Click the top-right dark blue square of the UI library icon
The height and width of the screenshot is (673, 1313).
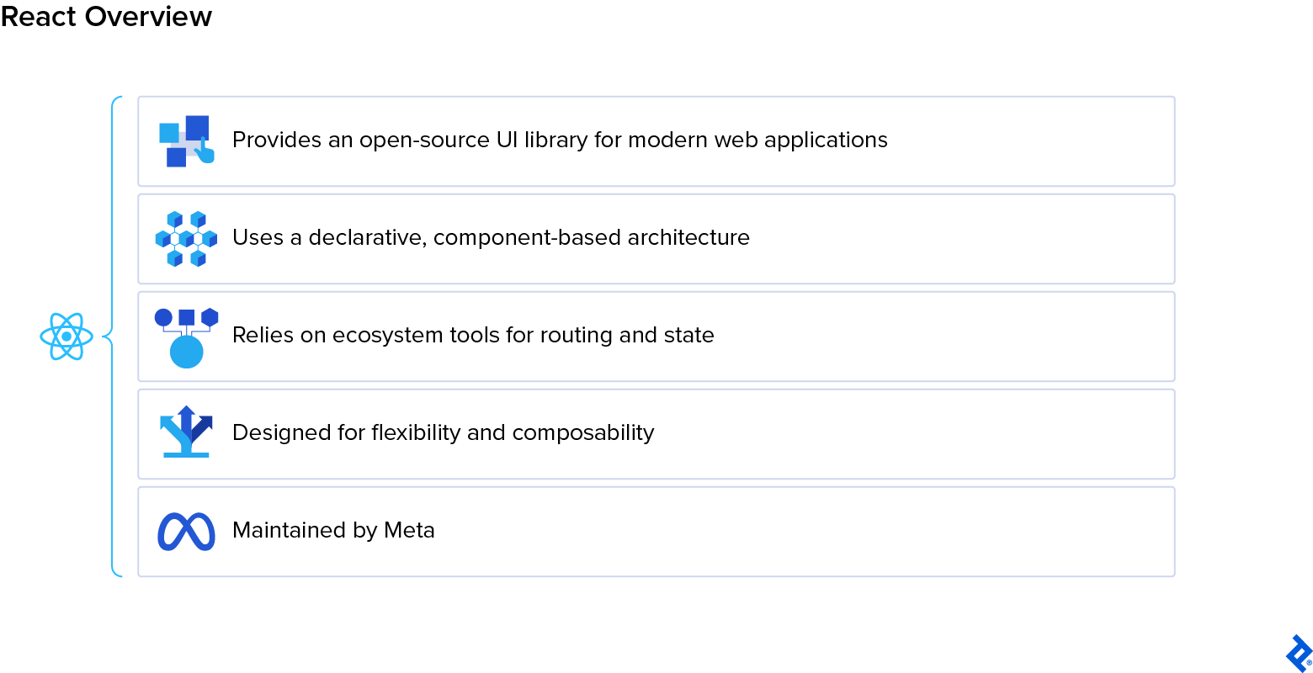pos(197,127)
